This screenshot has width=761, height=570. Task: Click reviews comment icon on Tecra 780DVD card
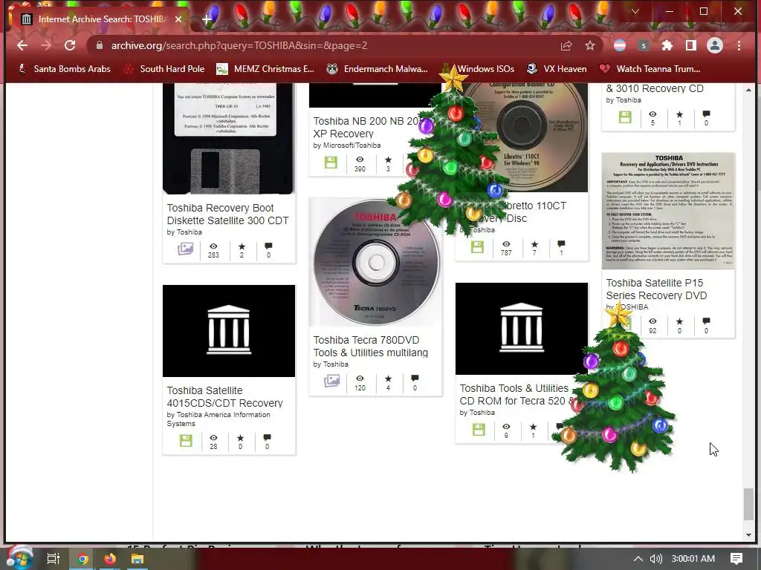tap(415, 378)
